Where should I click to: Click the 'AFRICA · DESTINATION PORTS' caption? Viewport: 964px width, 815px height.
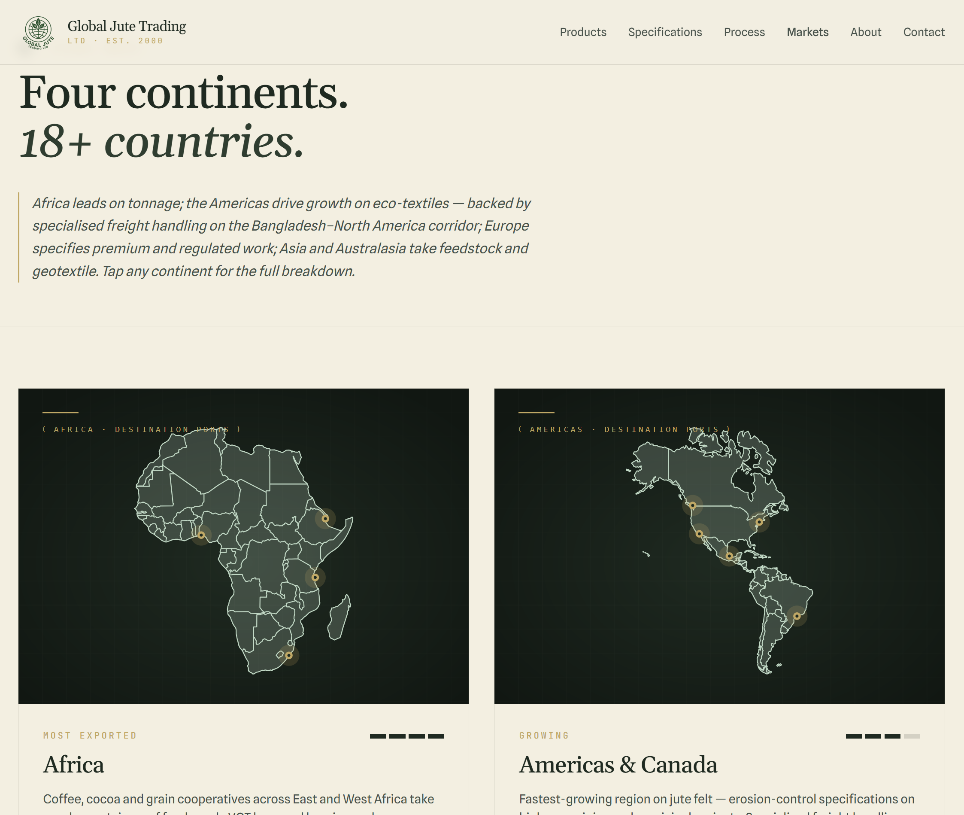141,429
